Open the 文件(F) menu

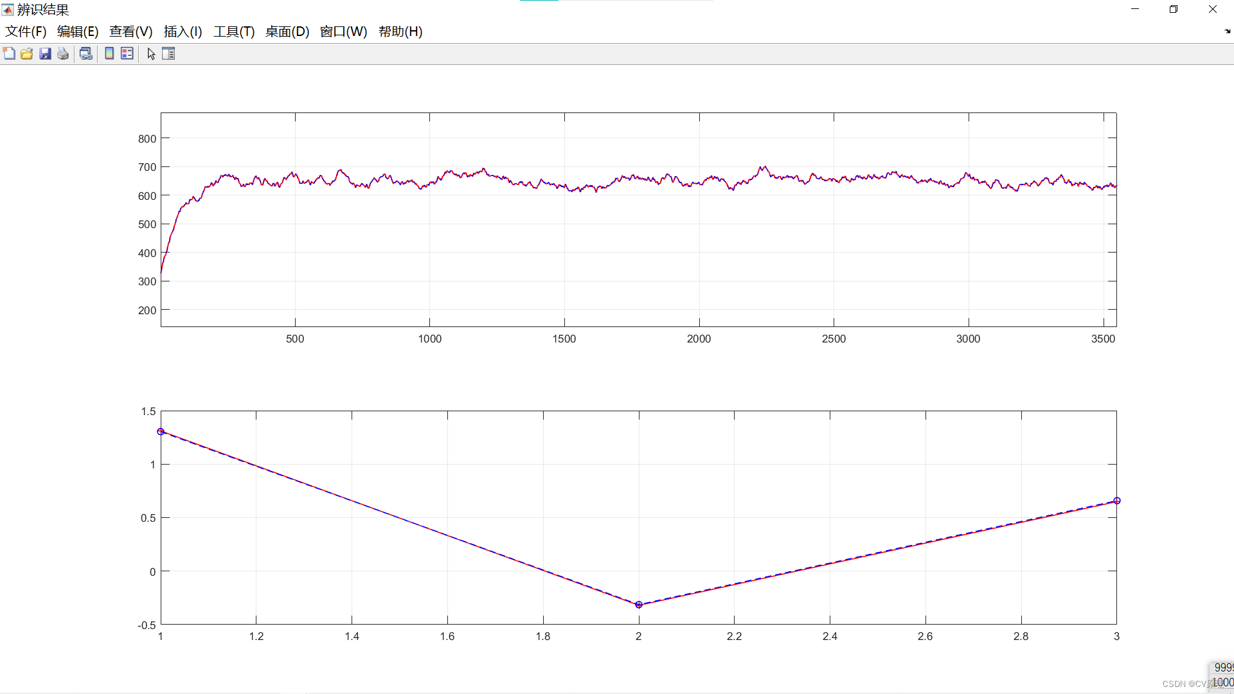pos(26,31)
